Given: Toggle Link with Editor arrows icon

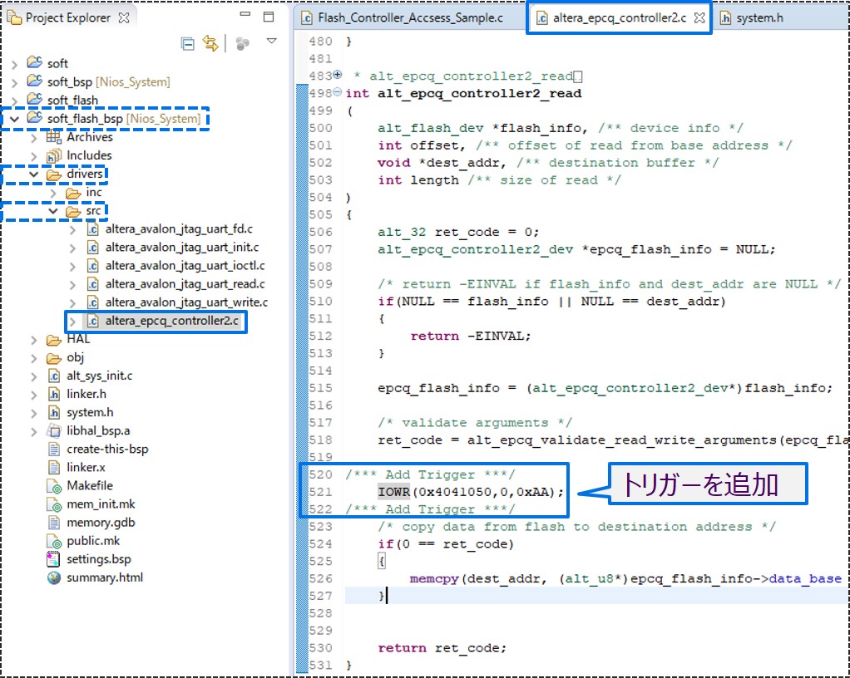Looking at the screenshot, I should pos(210,43).
